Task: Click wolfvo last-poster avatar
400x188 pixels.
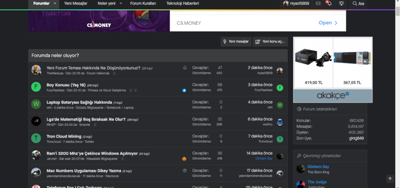Action: (x=280, y=122)
